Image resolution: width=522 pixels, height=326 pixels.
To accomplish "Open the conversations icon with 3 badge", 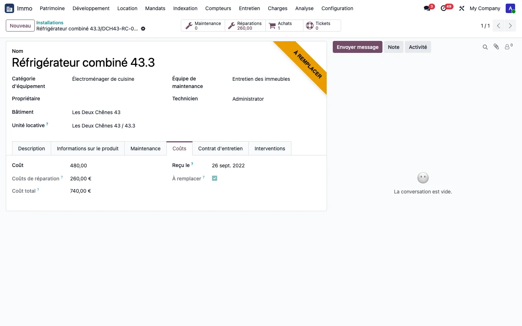I will (428, 8).
